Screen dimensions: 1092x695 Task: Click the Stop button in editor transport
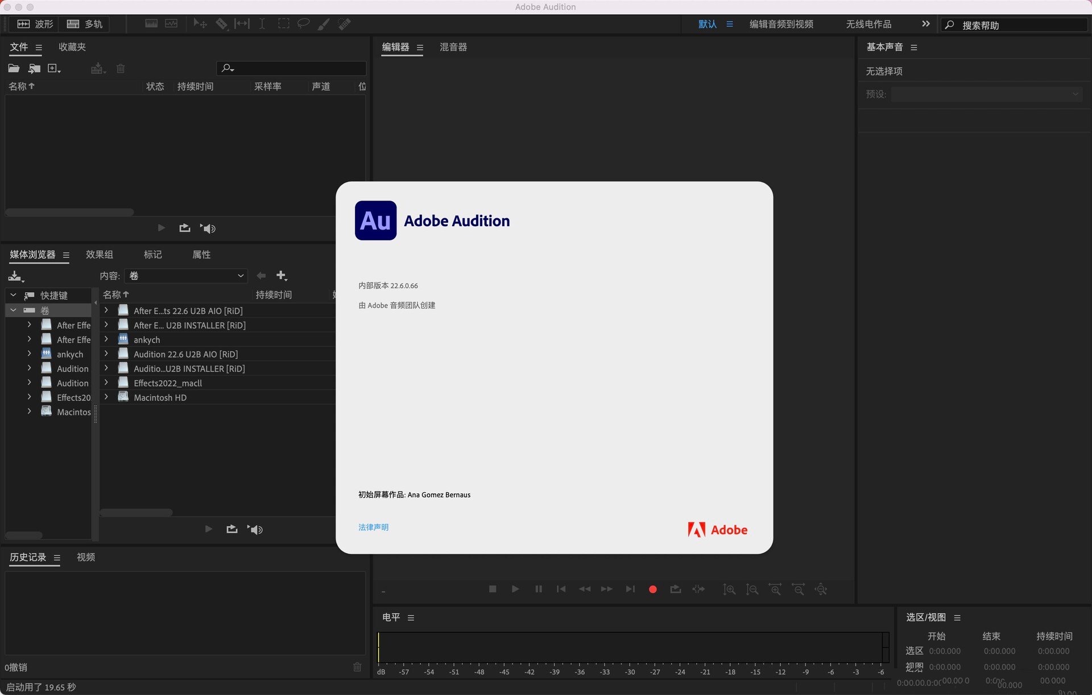pyautogui.click(x=493, y=589)
